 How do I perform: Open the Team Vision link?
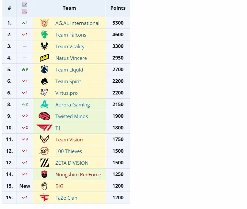click(69, 139)
